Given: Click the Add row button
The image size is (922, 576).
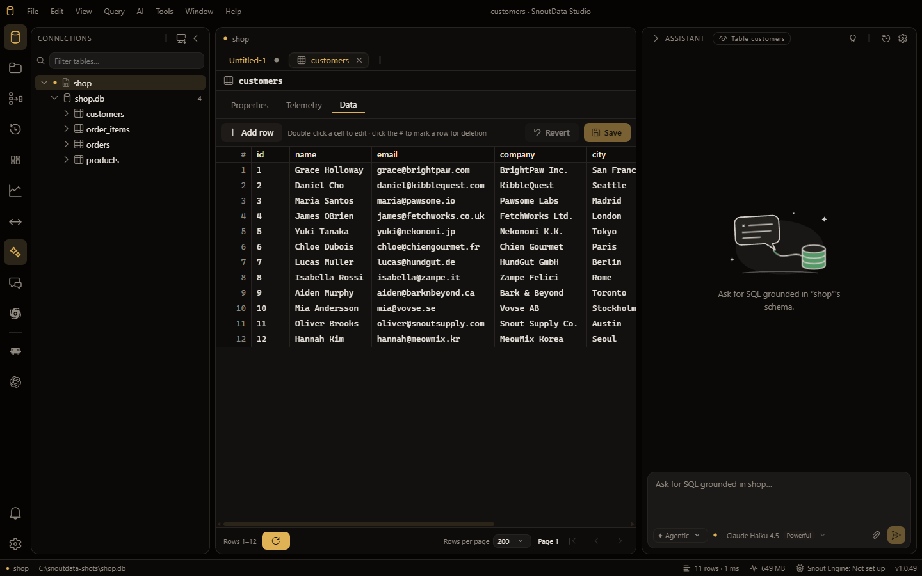Looking at the screenshot, I should [x=252, y=132].
